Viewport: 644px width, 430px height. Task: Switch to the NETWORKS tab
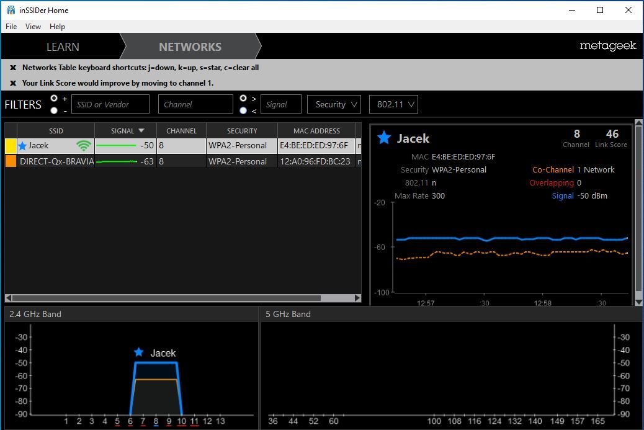click(x=190, y=47)
